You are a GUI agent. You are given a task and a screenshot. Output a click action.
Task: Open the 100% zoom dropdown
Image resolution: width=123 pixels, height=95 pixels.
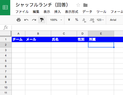click(x=56, y=20)
